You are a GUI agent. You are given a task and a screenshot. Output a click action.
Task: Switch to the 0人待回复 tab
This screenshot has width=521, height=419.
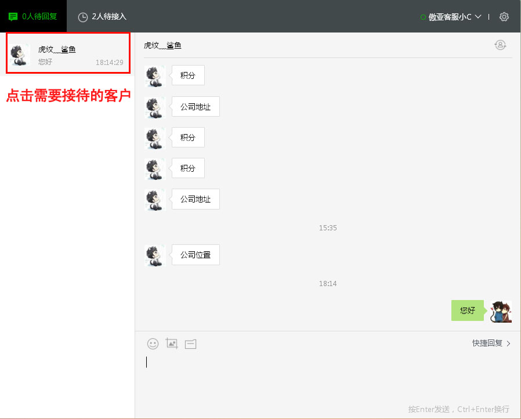33,16
